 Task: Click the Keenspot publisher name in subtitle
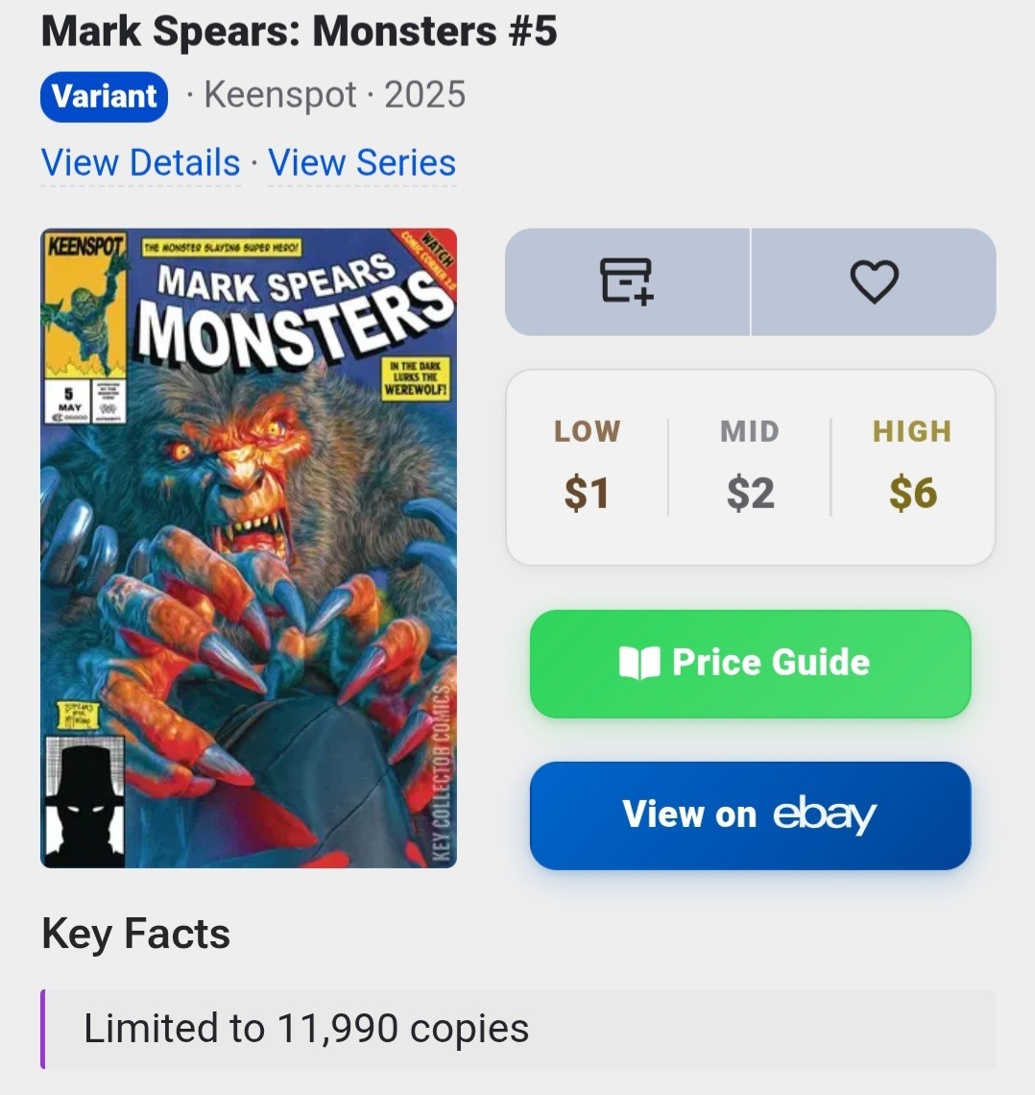click(280, 96)
